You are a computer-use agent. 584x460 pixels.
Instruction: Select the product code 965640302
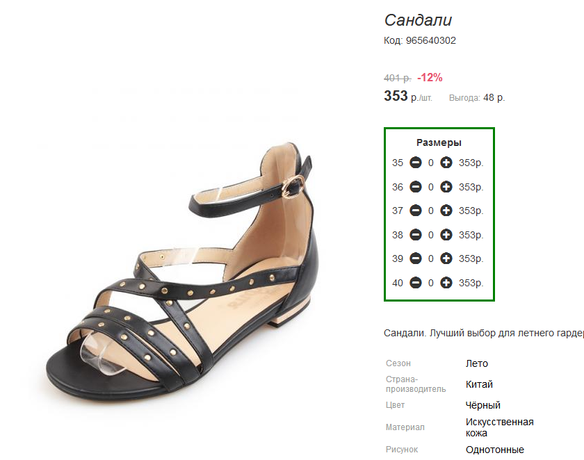(x=431, y=40)
